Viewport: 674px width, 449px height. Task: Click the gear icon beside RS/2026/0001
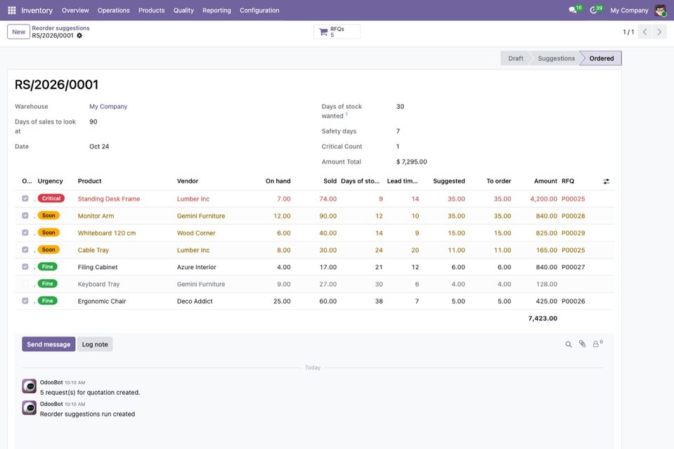pos(79,36)
